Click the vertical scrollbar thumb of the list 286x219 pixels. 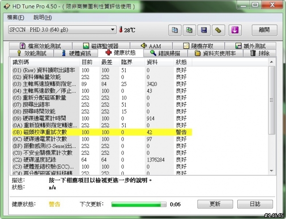(x=272, y=100)
